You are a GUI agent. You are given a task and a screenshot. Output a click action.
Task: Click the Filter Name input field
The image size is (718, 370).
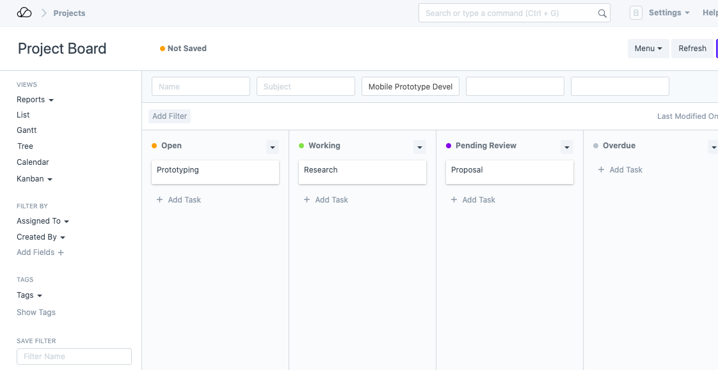[x=74, y=357]
